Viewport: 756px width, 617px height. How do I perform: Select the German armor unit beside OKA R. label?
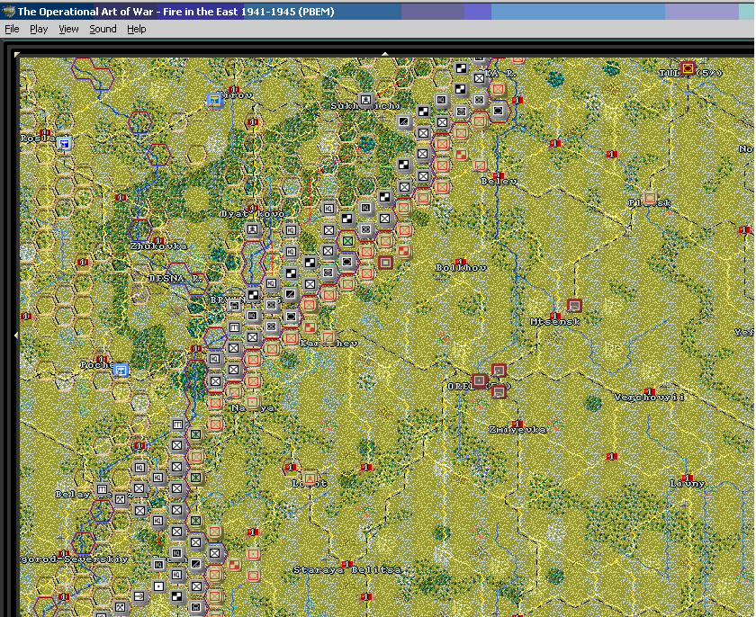499,111
